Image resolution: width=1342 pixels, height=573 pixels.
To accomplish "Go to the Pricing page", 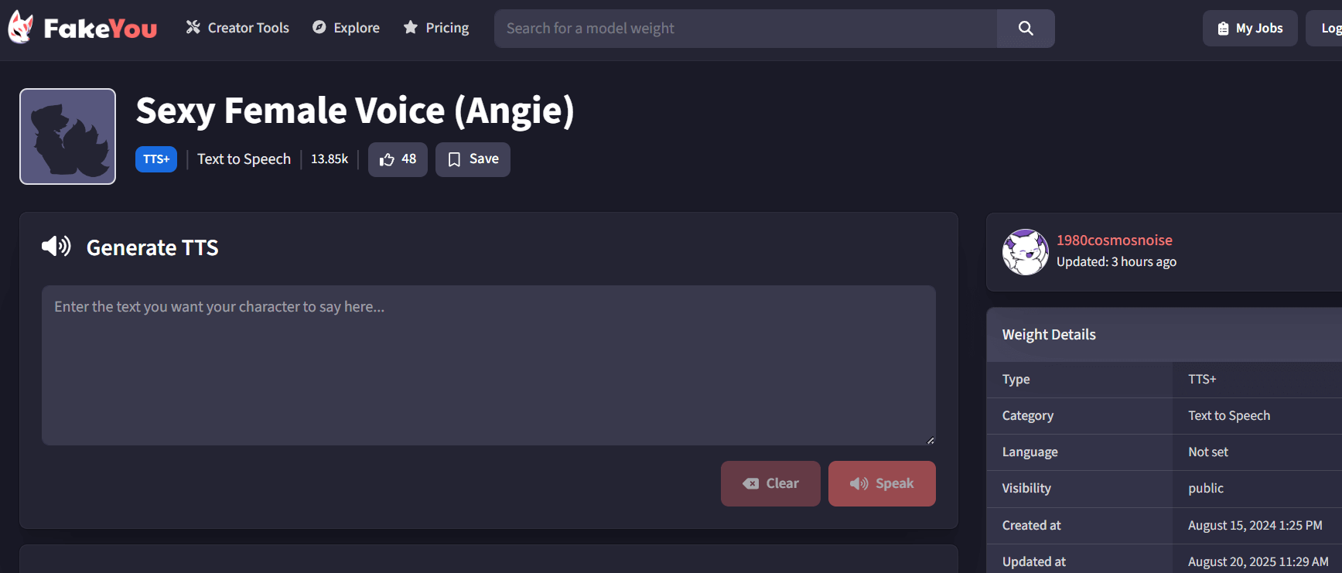I will coord(436,28).
